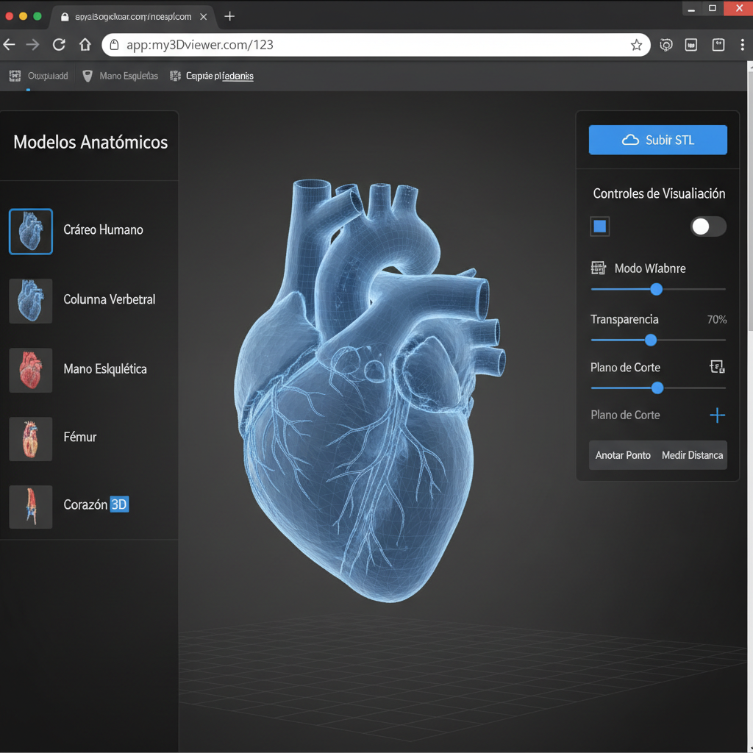Click the Plano de Corte section icon

[717, 367]
